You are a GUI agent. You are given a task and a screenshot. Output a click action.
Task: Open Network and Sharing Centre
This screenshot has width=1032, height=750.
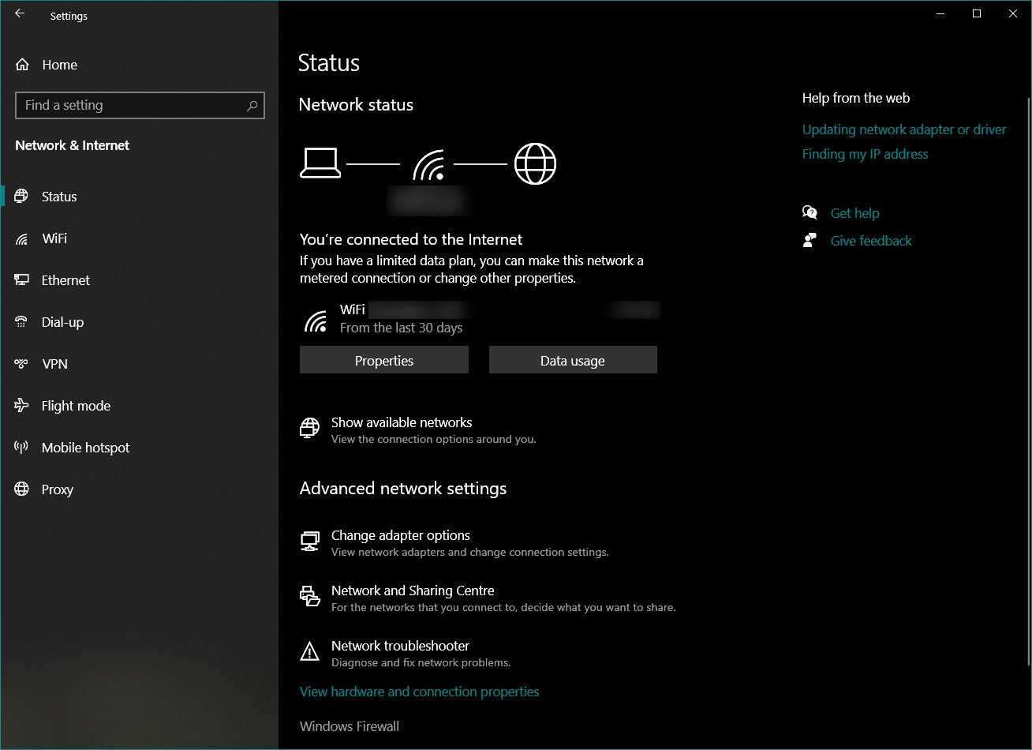413,591
